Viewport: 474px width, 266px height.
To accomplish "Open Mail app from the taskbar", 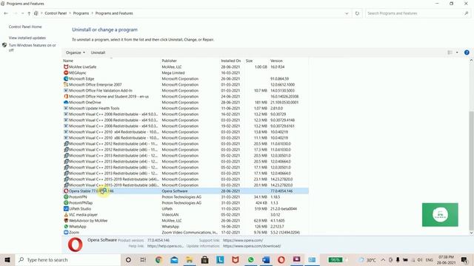I will (x=174, y=259).
